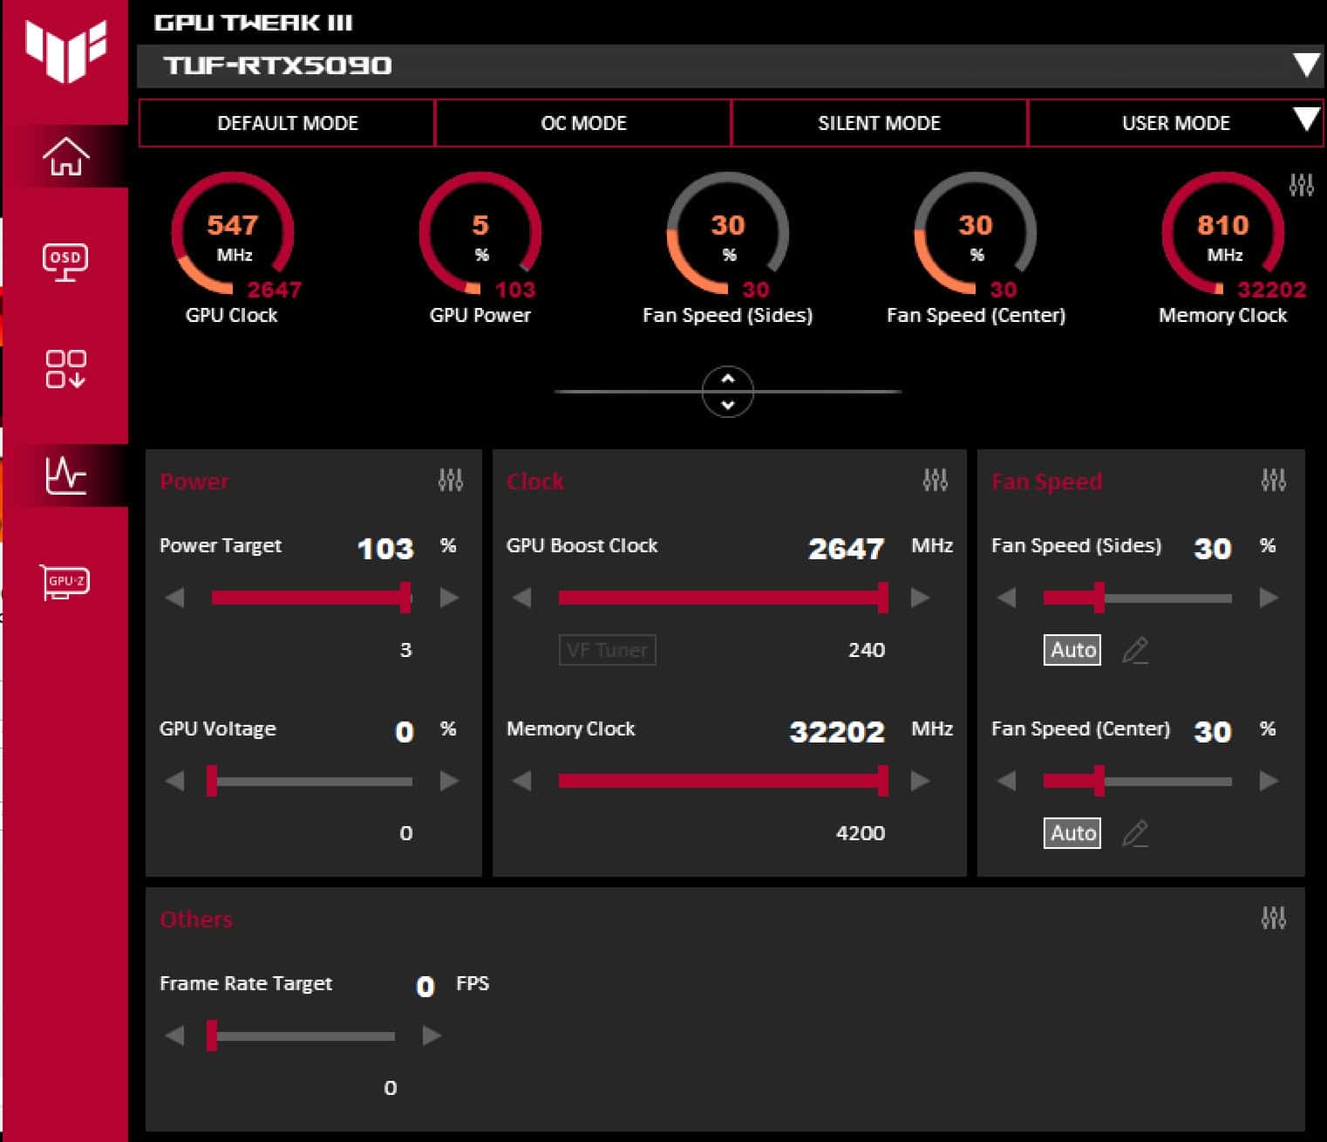1327x1142 pixels.
Task: Switch to OC Mode
Action: [x=583, y=123]
